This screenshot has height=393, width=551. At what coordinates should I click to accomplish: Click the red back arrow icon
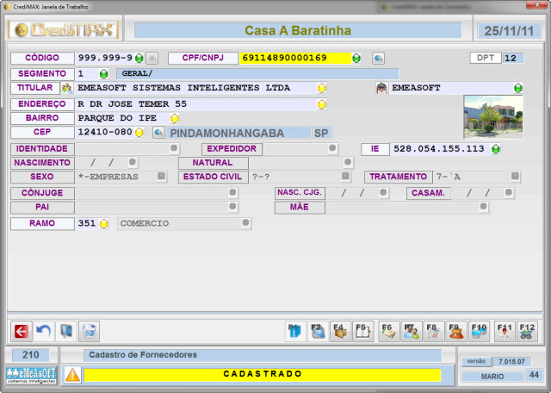pyautogui.click(x=21, y=330)
